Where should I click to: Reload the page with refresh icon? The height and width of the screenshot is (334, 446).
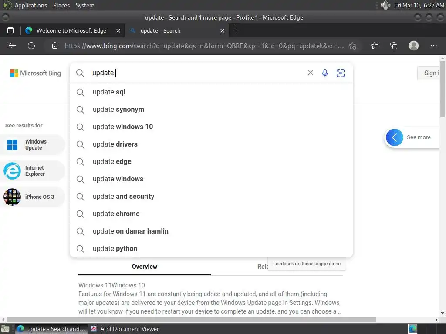click(x=31, y=46)
